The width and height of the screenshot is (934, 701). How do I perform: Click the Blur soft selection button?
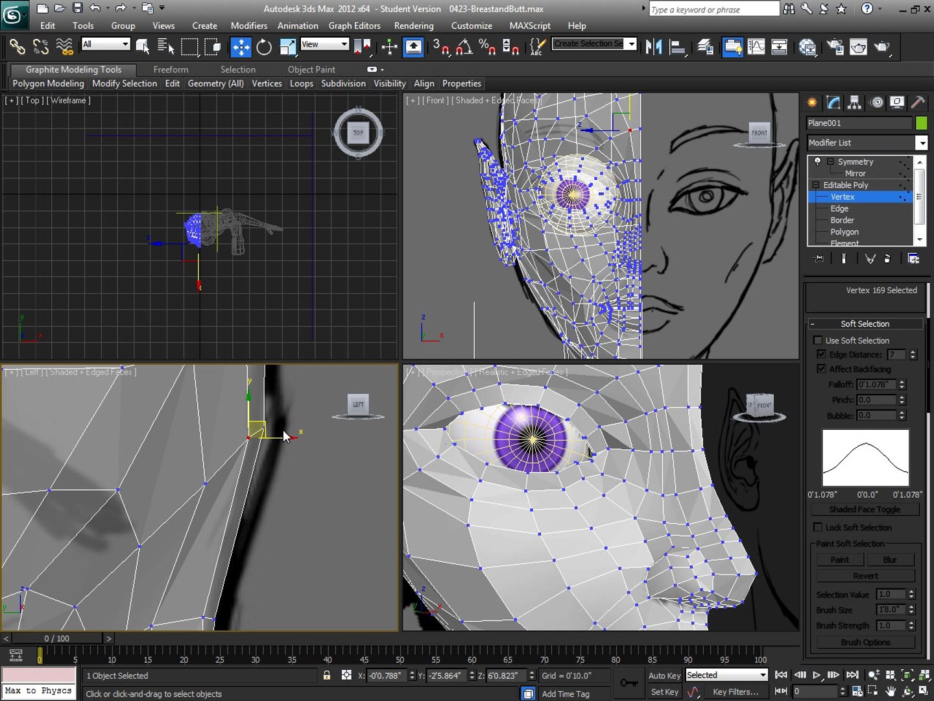tap(890, 560)
